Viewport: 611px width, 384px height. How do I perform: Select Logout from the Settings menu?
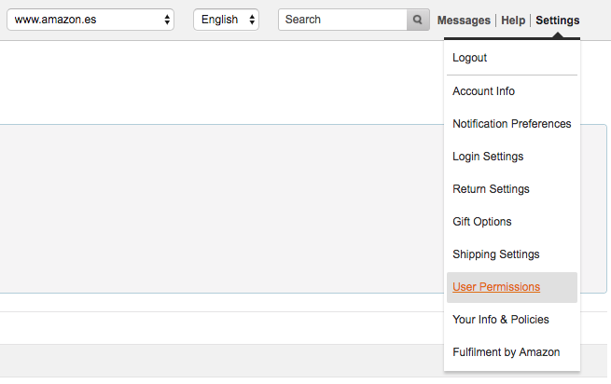470,58
